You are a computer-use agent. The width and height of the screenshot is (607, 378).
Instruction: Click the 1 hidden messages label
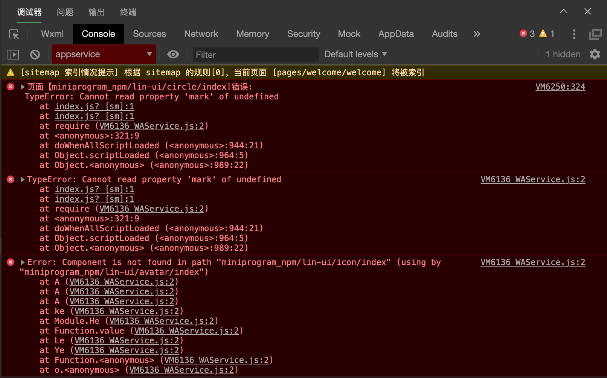click(x=563, y=54)
